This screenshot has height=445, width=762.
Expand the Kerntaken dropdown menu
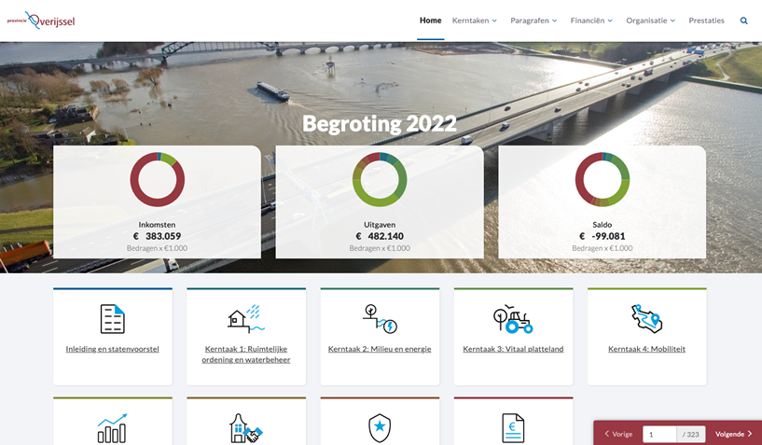[474, 21]
